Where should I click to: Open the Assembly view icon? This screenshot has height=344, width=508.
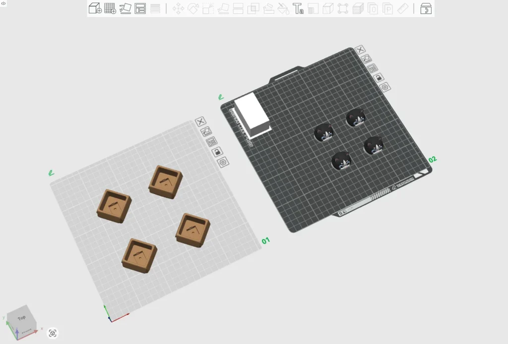(x=426, y=9)
